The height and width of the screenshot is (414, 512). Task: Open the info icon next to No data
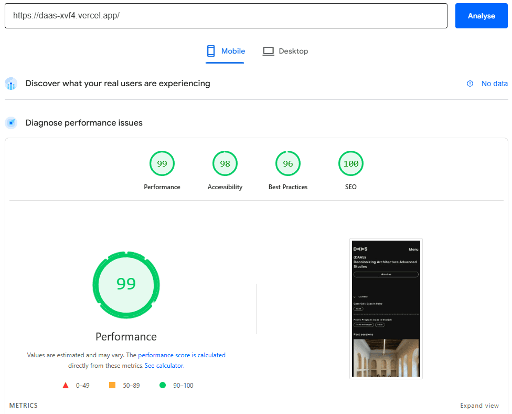pos(468,84)
